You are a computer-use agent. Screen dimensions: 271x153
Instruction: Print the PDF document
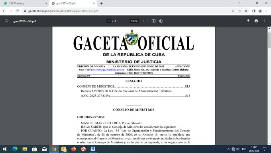pos(256,21)
